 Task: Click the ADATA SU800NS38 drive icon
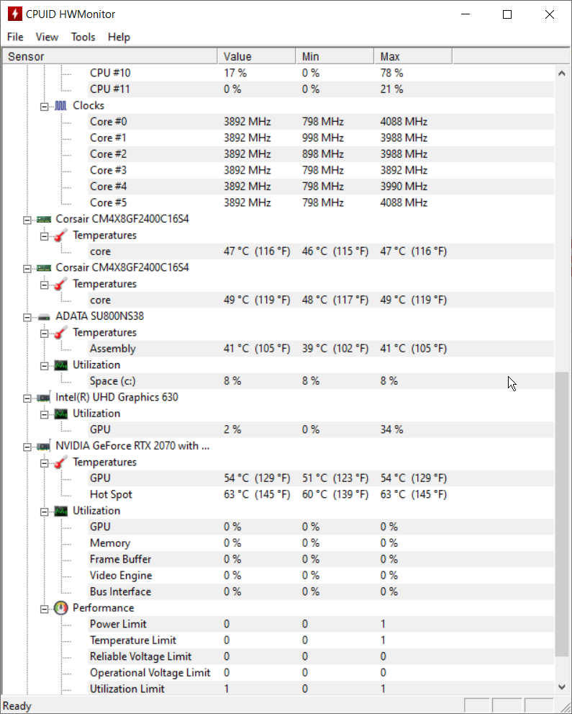tap(44, 316)
